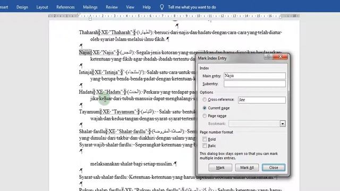Viewport: 340px width, 191px height.
Task: Choose the Page range radio button
Action: pyautogui.click(x=204, y=116)
